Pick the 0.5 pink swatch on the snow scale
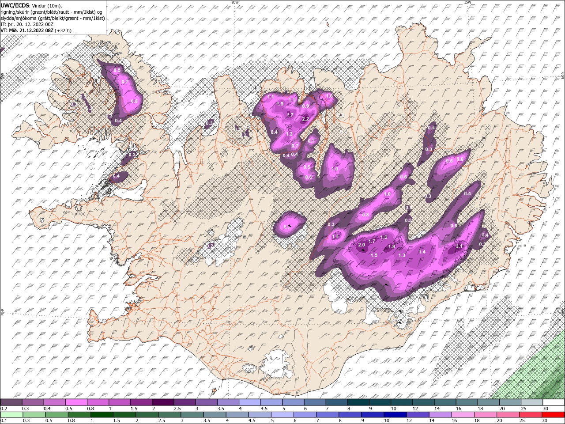The height and width of the screenshot is (424, 565). coord(76,402)
